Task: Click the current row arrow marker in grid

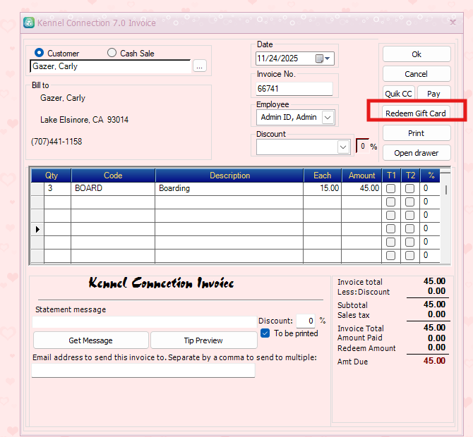Action: click(x=37, y=229)
